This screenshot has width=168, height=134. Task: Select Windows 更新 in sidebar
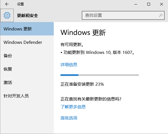[x=27, y=29]
